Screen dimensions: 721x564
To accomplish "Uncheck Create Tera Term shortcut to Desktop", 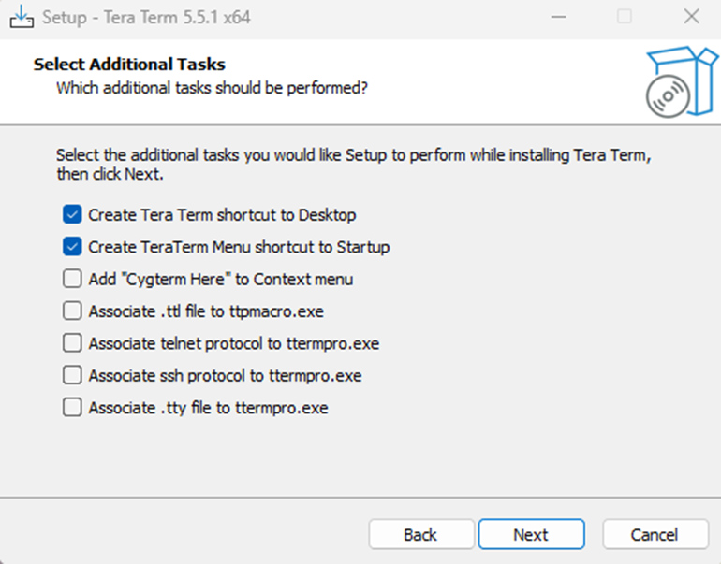I will click(x=72, y=215).
